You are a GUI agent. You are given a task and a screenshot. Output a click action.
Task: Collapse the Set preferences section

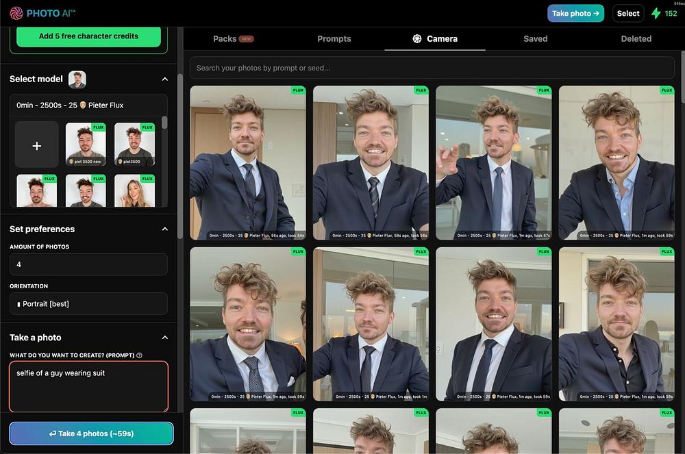pyautogui.click(x=164, y=229)
